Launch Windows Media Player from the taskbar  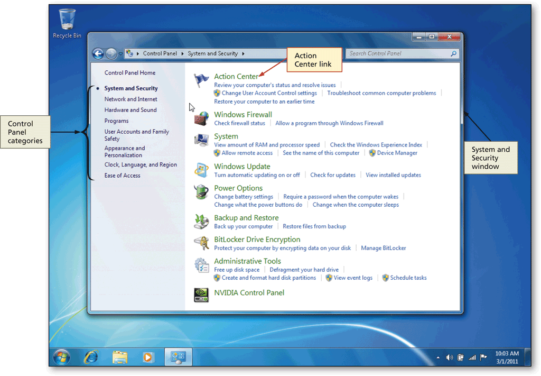148,357
